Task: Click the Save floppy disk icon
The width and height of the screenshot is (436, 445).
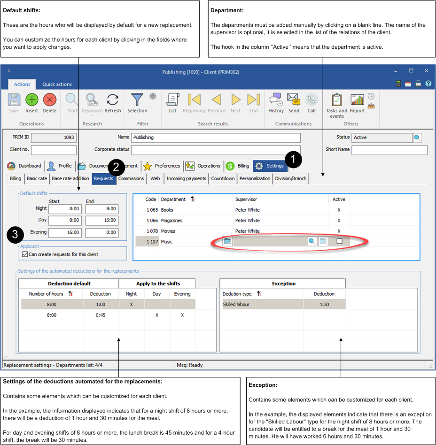Action: coord(14,100)
